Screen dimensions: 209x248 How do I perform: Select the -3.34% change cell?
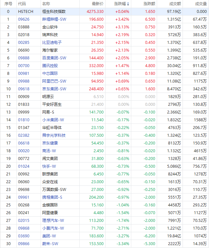point(123,244)
